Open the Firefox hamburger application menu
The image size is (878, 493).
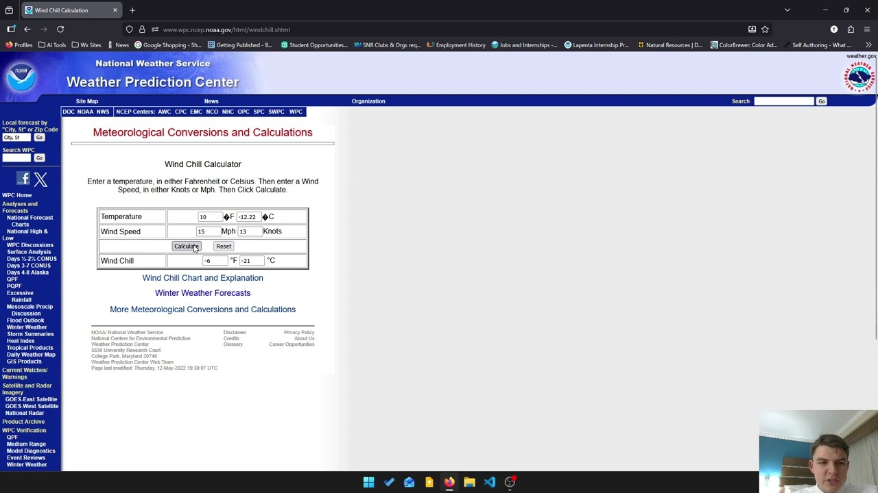pos(867,29)
